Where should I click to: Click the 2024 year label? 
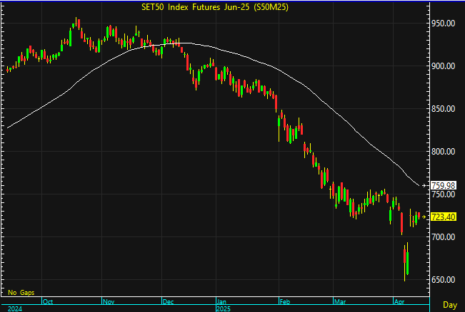pyautogui.click(x=15, y=308)
